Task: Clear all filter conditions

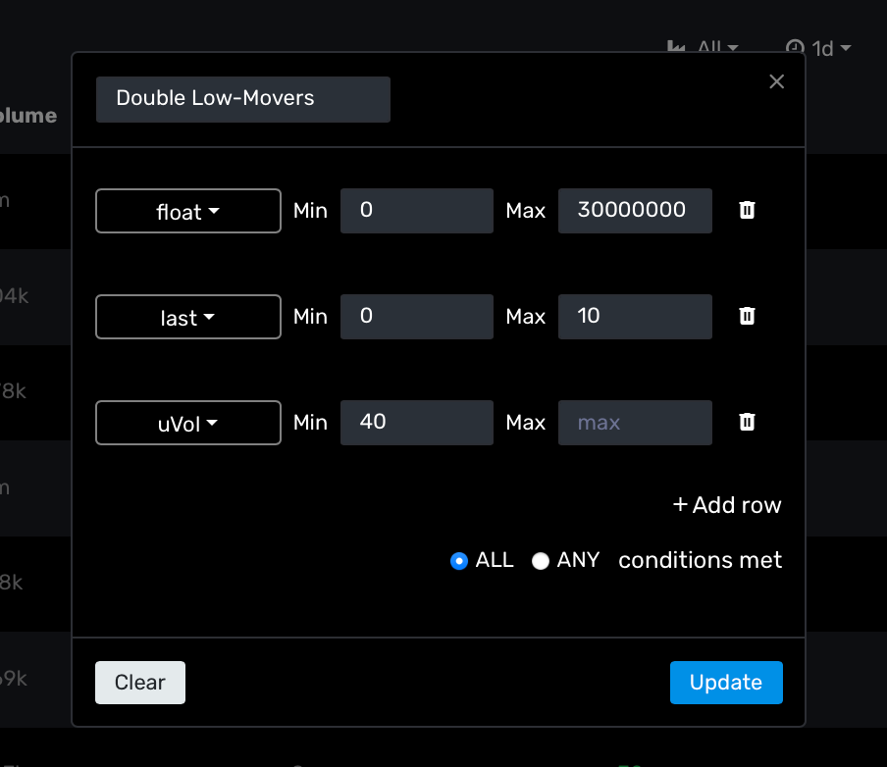Action: (139, 682)
